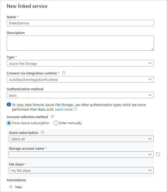167x192 pixels.
Task: Expand the File share dropdown
Action: (x=81, y=171)
